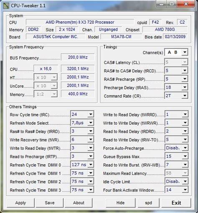Image resolution: width=198 pixels, height=213 pixels.
Task: Click the Apply button
Action: 20,203
